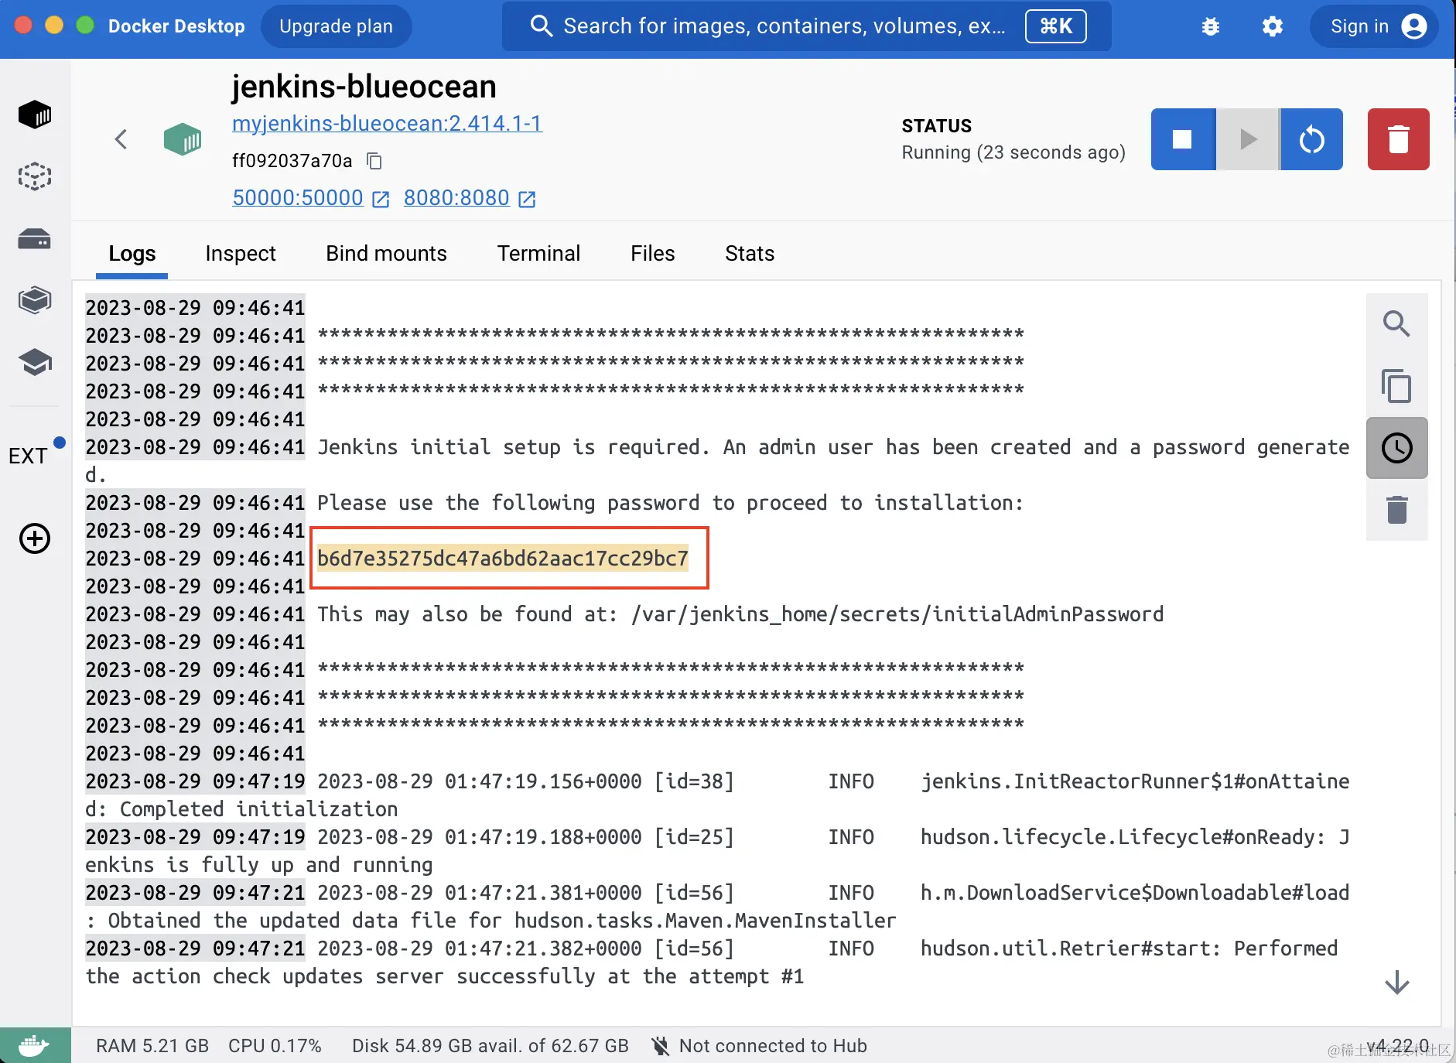Open the Bind mounts tab

(x=386, y=254)
